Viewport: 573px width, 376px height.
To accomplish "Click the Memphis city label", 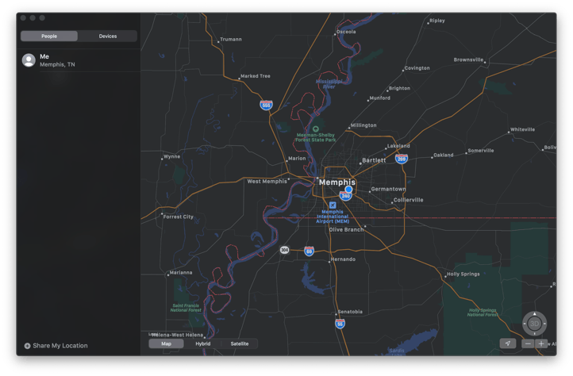I will click(337, 182).
